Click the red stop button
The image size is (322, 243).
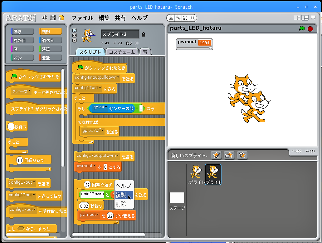(310, 29)
